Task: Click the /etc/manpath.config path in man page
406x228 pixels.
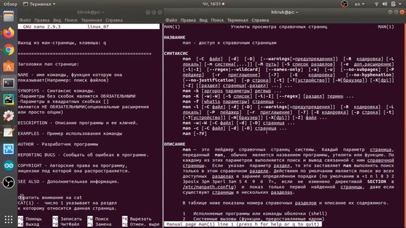Action: (208, 187)
